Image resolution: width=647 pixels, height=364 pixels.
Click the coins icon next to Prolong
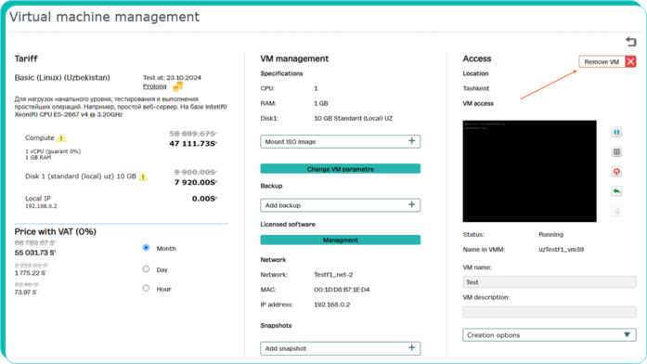[x=178, y=86]
